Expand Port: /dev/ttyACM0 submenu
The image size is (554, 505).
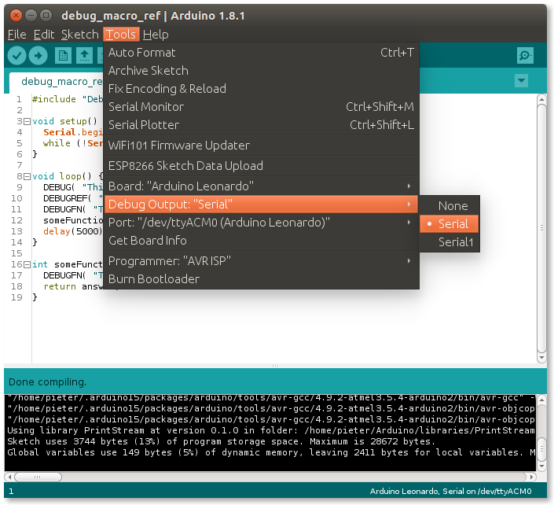click(x=261, y=223)
